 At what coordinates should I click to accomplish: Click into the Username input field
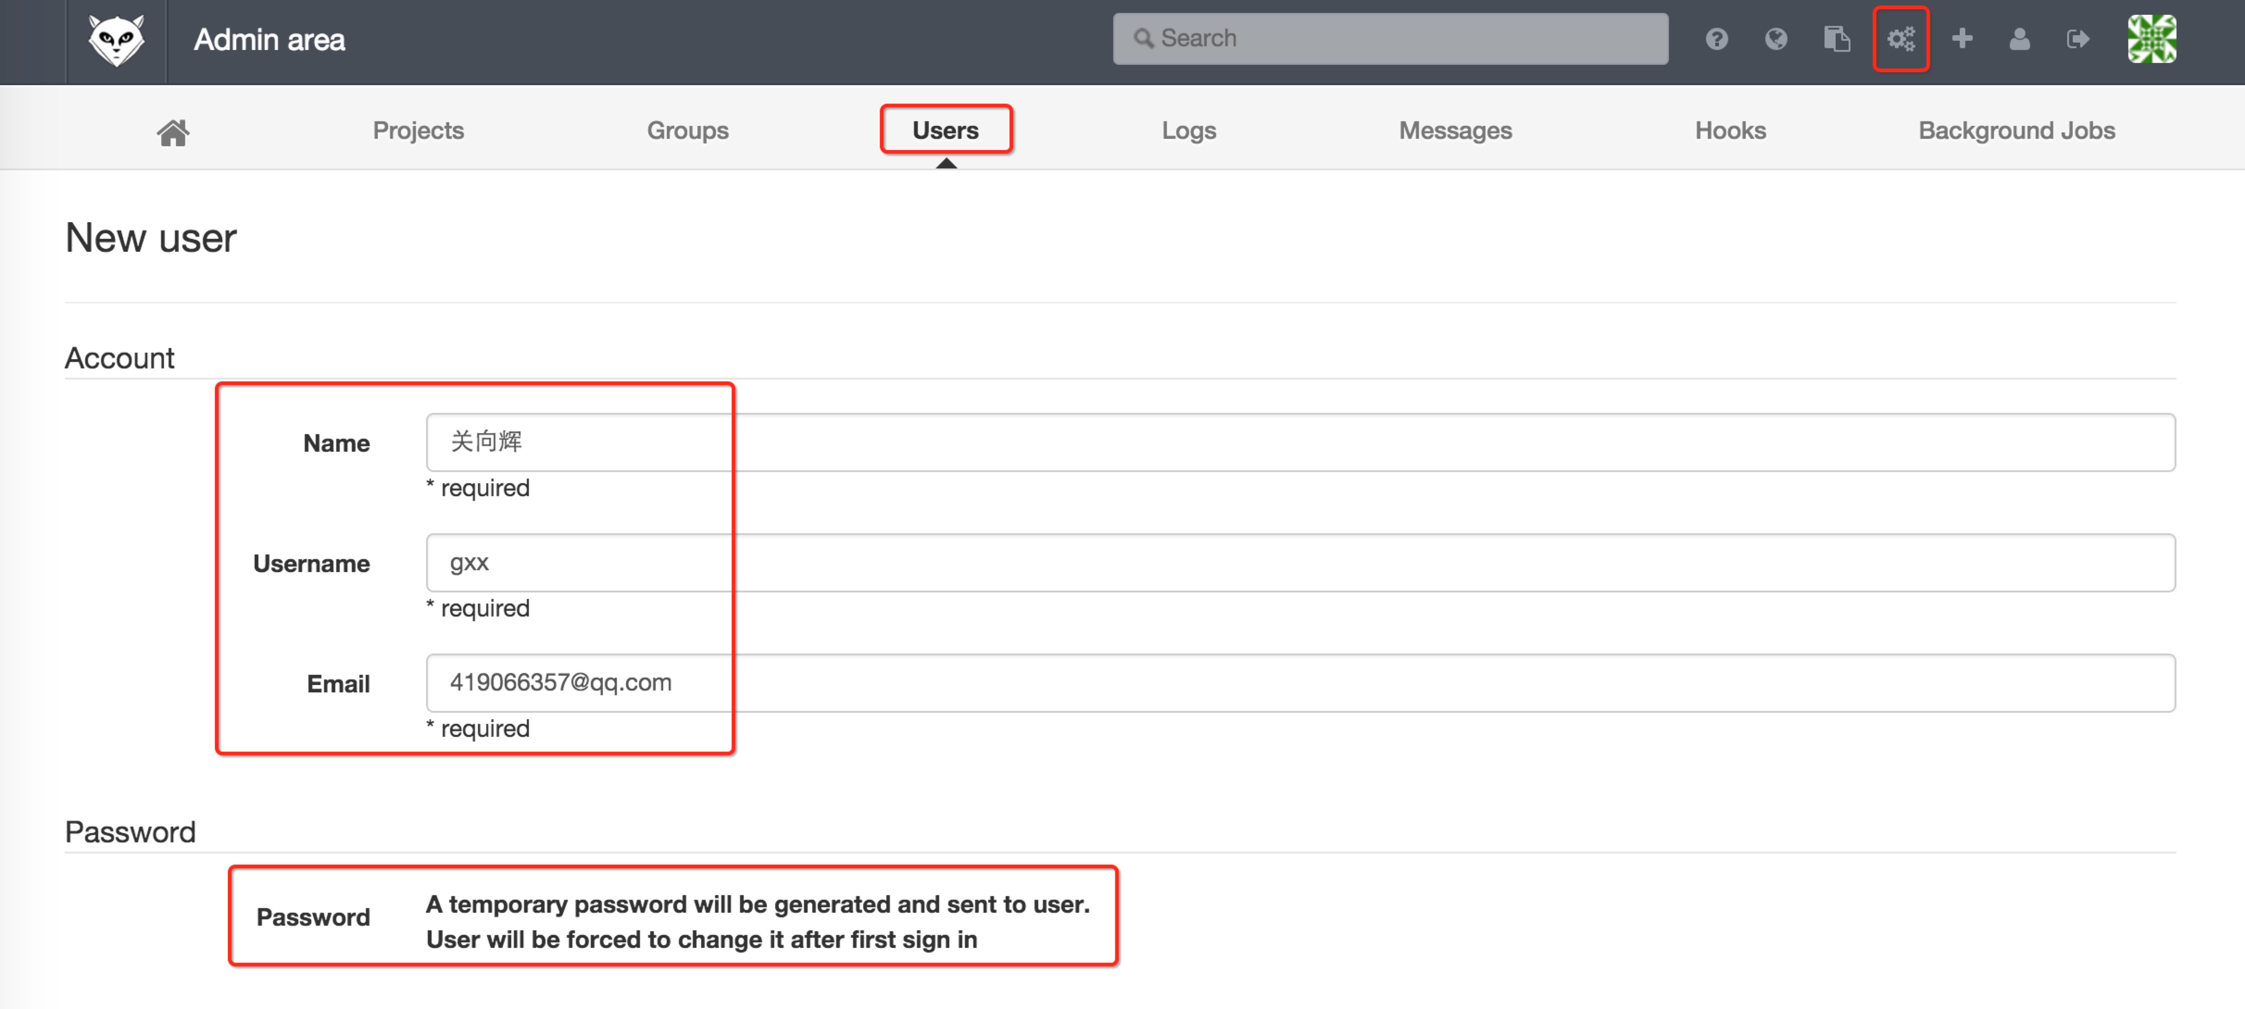click(x=1300, y=563)
